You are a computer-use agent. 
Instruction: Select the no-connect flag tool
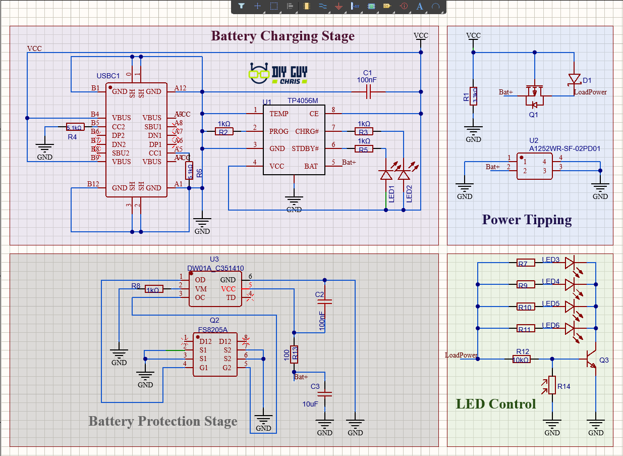(403, 7)
